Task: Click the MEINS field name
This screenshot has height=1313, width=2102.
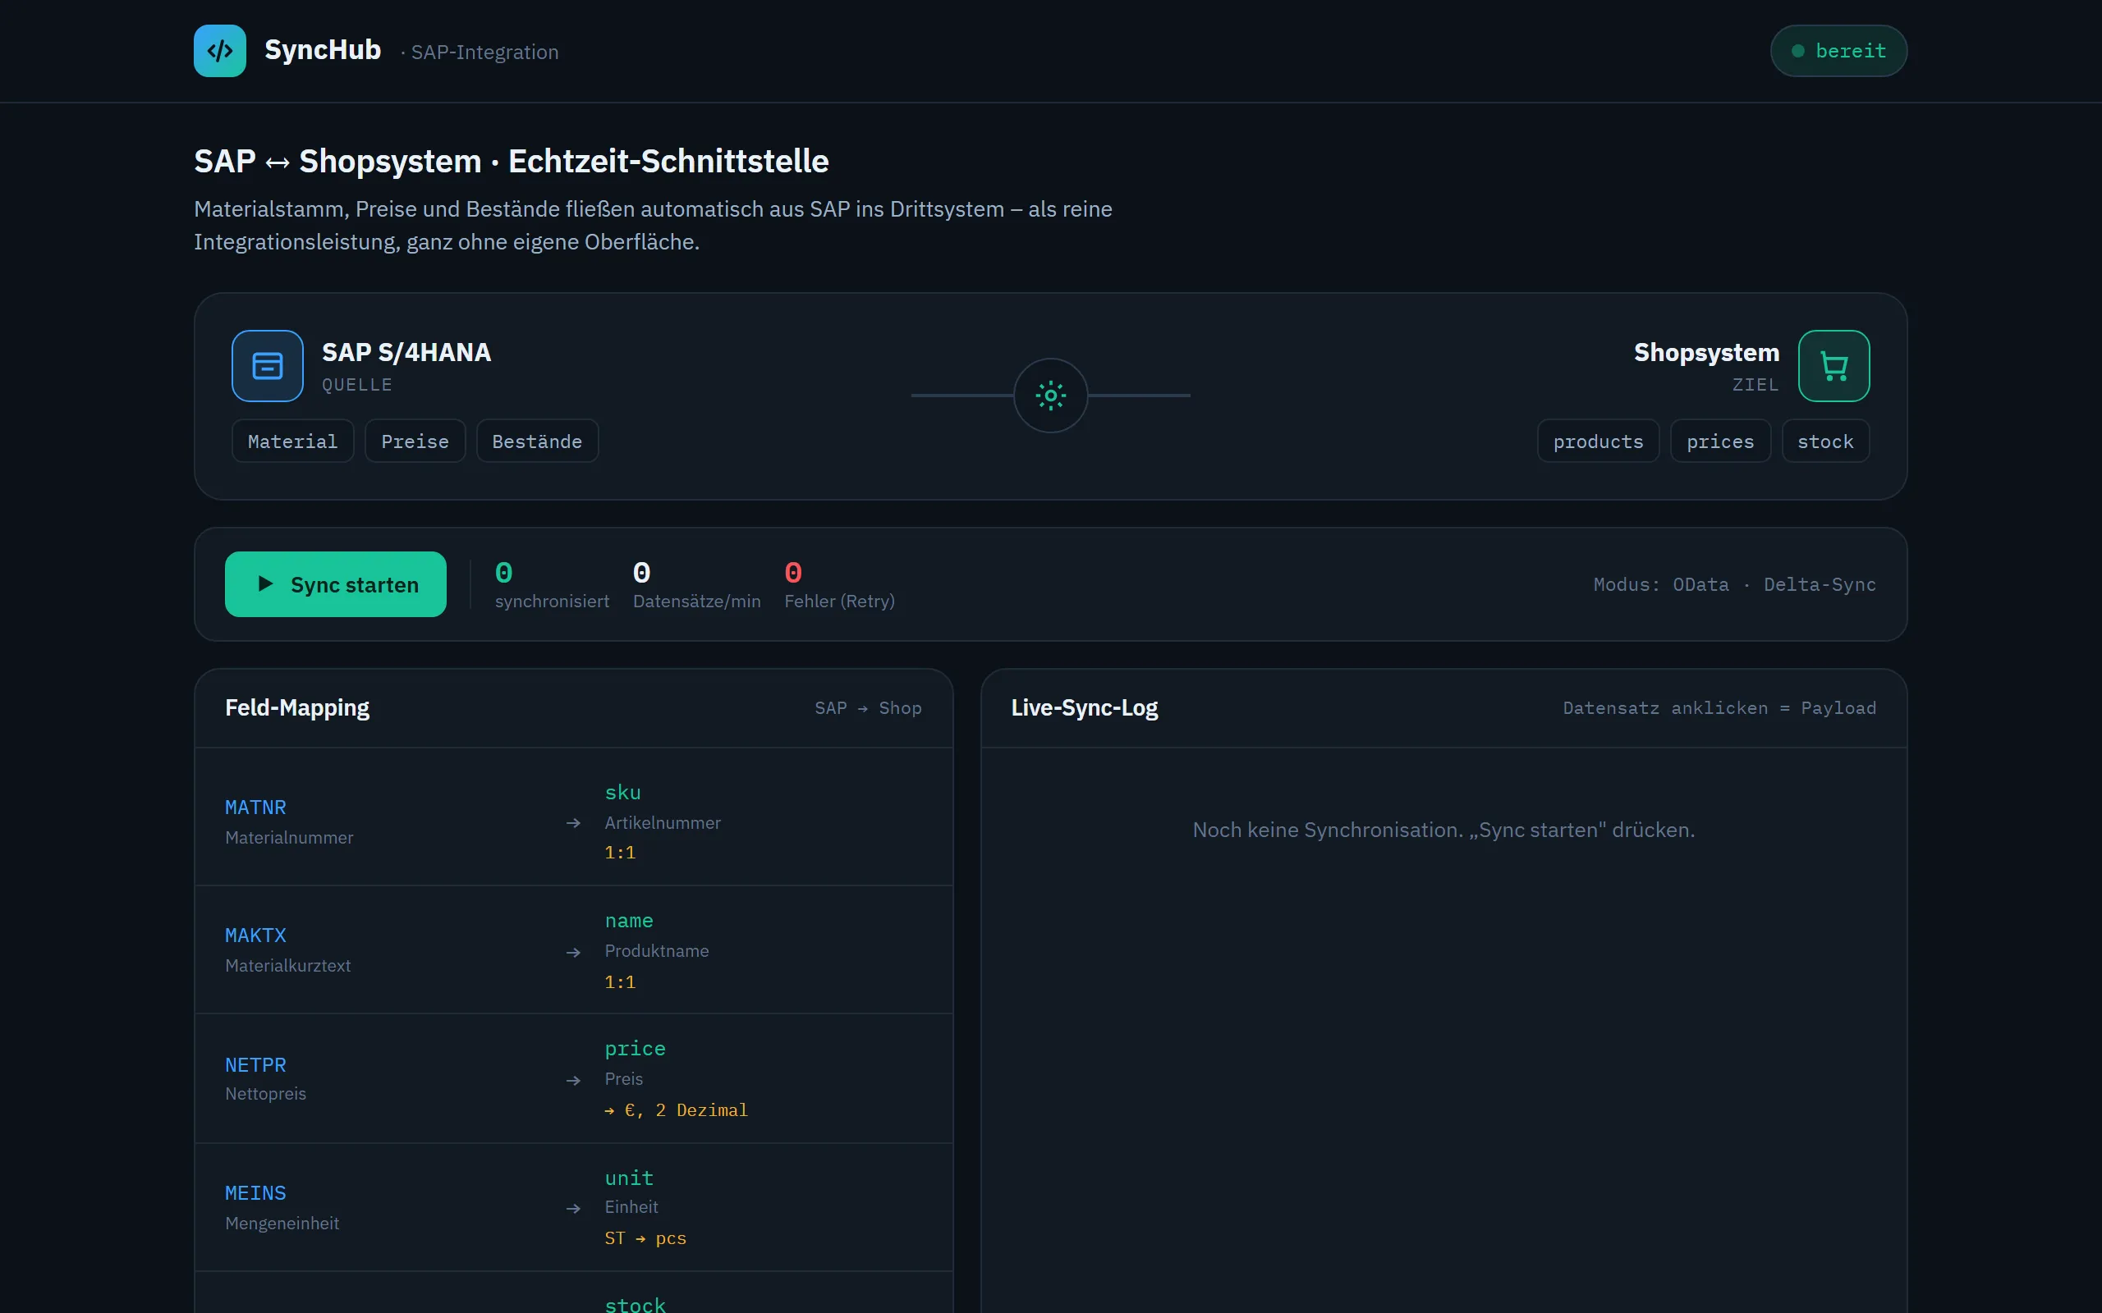Action: tap(255, 1193)
